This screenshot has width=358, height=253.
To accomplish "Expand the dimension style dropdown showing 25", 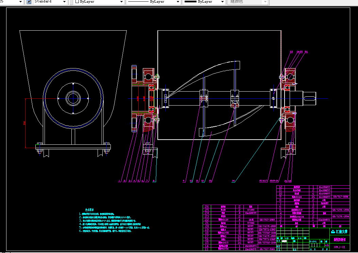I will 20,2.
